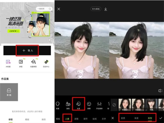The image size is (164, 123).
Task: Open the 模板 tab in the editor
Action: (x=58, y=119)
